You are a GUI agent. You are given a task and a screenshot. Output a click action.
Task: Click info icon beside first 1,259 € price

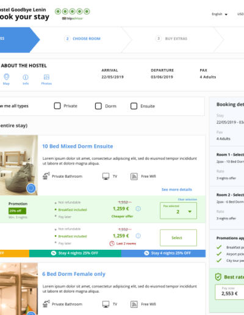138,209
